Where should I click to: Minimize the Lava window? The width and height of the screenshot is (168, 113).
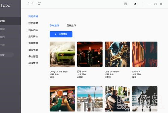[150, 4]
